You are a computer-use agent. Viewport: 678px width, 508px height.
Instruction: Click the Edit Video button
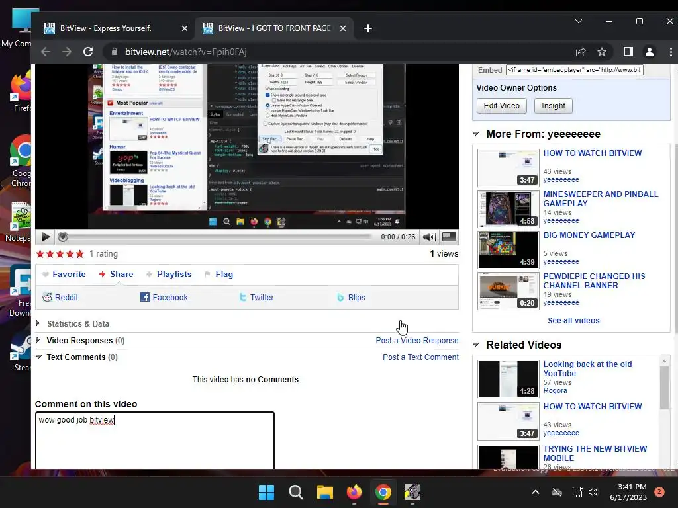tap(502, 106)
